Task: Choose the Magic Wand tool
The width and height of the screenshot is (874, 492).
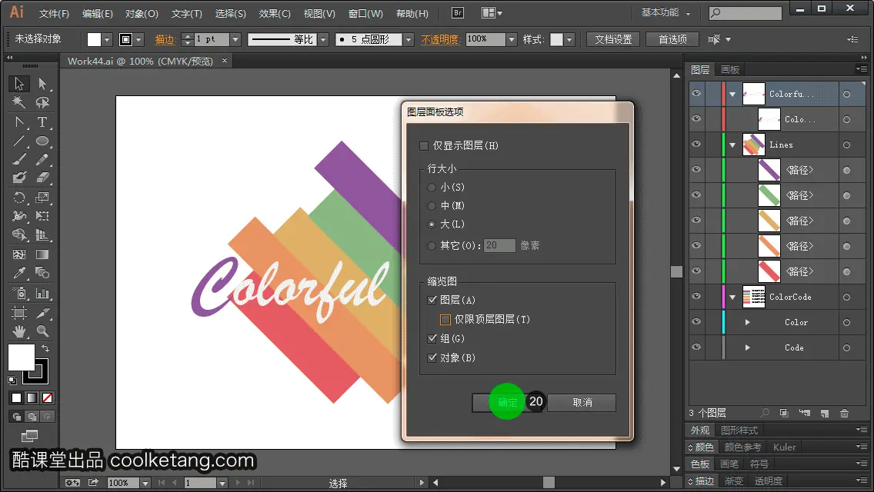Action: tap(19, 102)
